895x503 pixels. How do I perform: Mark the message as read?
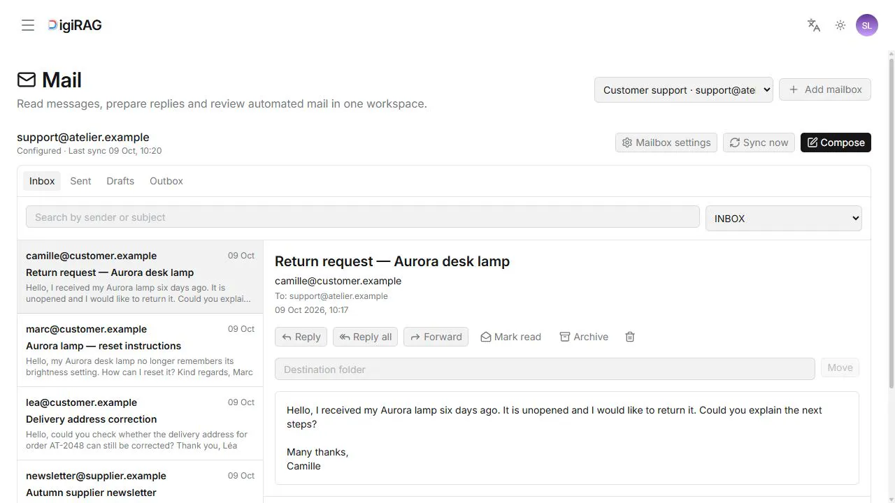pos(510,337)
